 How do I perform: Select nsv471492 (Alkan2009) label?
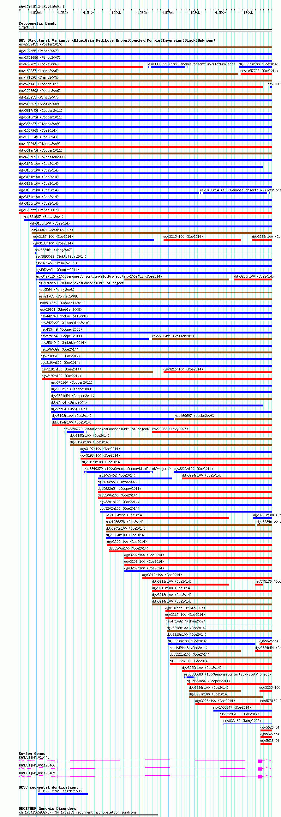click(x=185, y=622)
